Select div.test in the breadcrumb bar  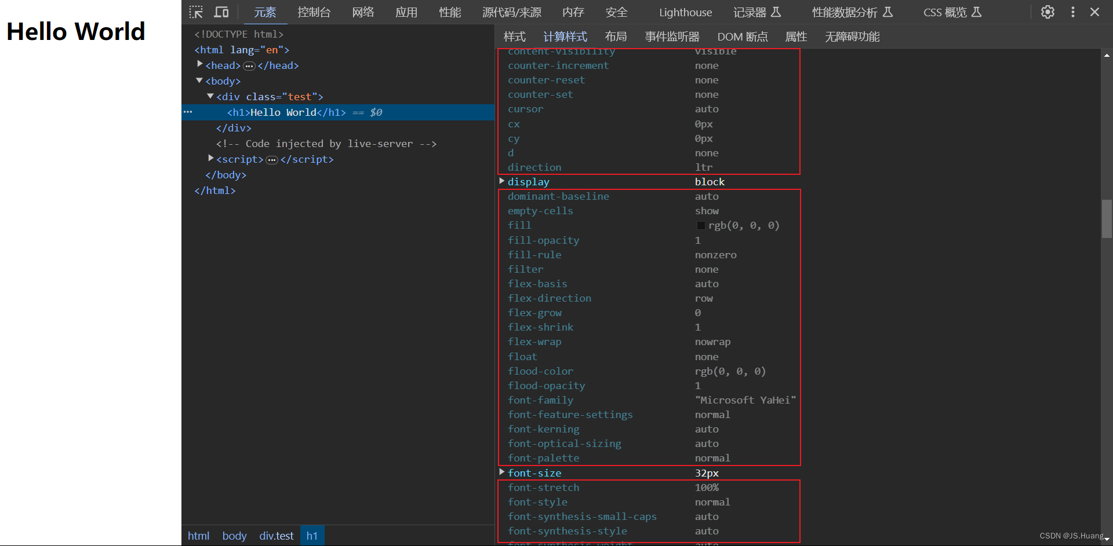point(277,536)
